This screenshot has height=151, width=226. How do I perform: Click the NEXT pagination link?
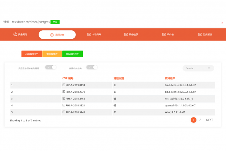coord(209,120)
